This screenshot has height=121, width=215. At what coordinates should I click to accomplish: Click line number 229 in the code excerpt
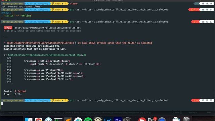coord(9,58)
